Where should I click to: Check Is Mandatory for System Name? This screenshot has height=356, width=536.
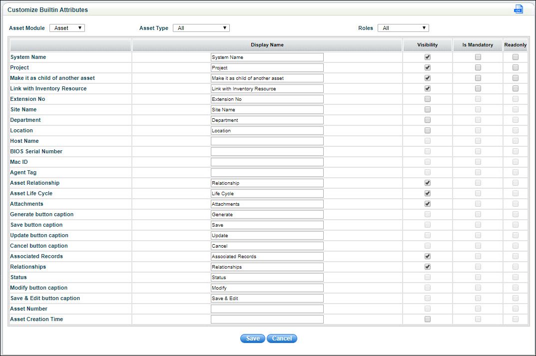point(478,57)
